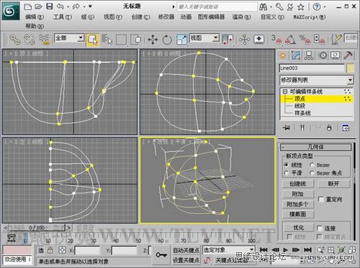360x268 pixels.
Task: Click the 附加 button
Action: pyautogui.click(x=298, y=194)
